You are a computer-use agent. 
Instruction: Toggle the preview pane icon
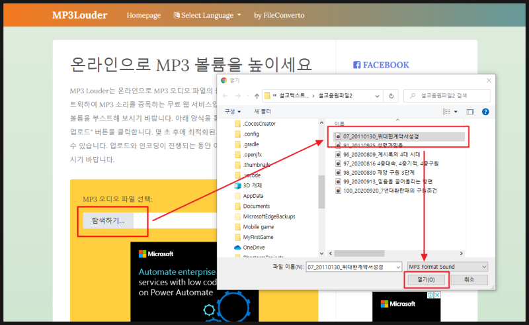[470, 112]
